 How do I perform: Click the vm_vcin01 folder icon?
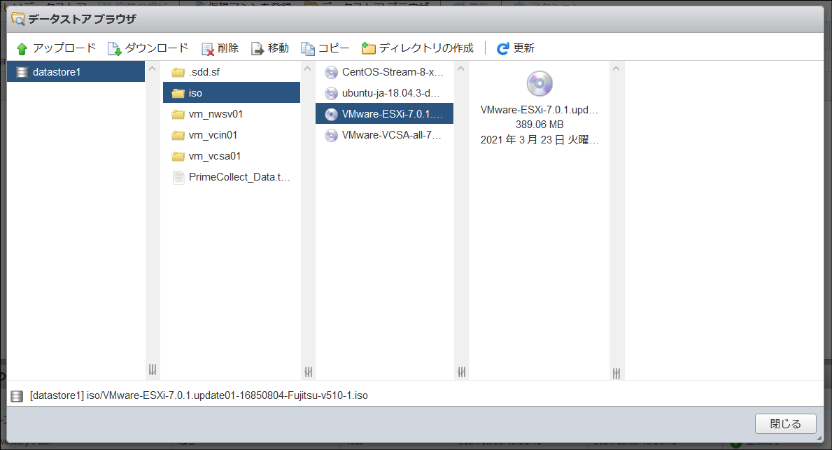[178, 136]
